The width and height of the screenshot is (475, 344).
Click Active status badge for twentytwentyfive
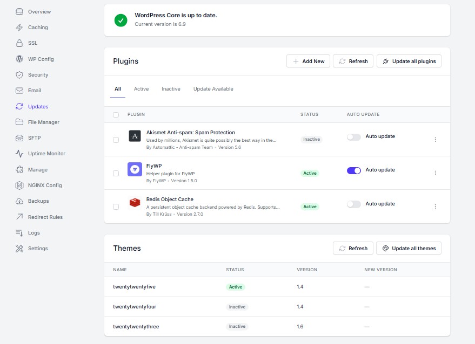236,287
